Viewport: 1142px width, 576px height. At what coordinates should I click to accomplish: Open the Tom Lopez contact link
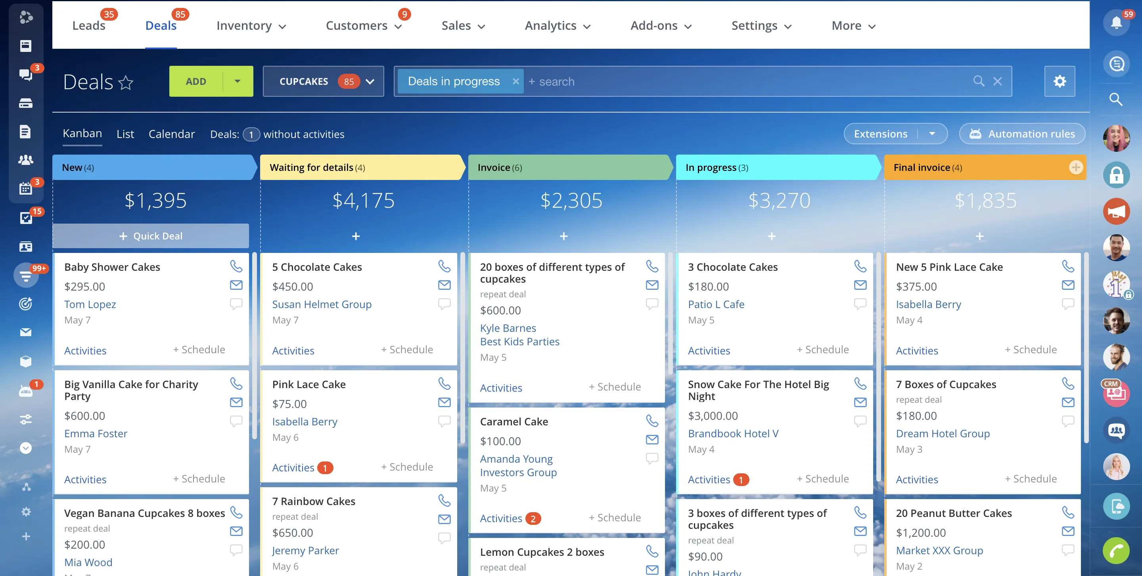pos(90,304)
